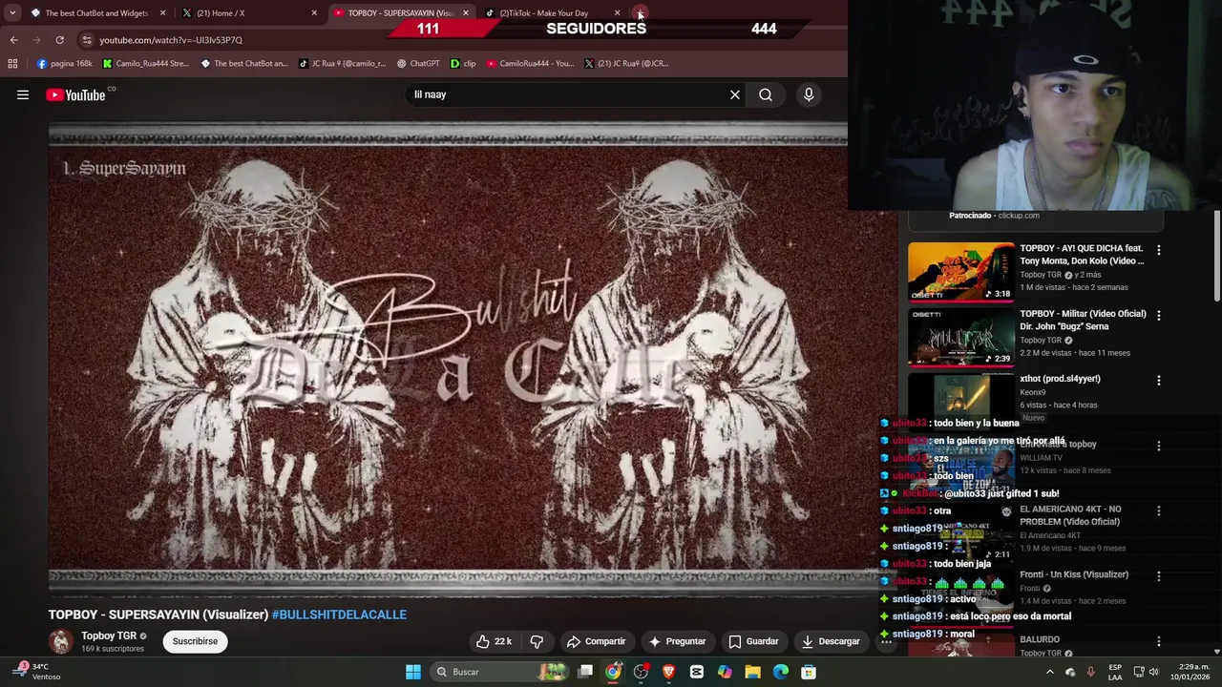Start voice search with microphone icon
This screenshot has width=1222, height=687.
coord(809,94)
